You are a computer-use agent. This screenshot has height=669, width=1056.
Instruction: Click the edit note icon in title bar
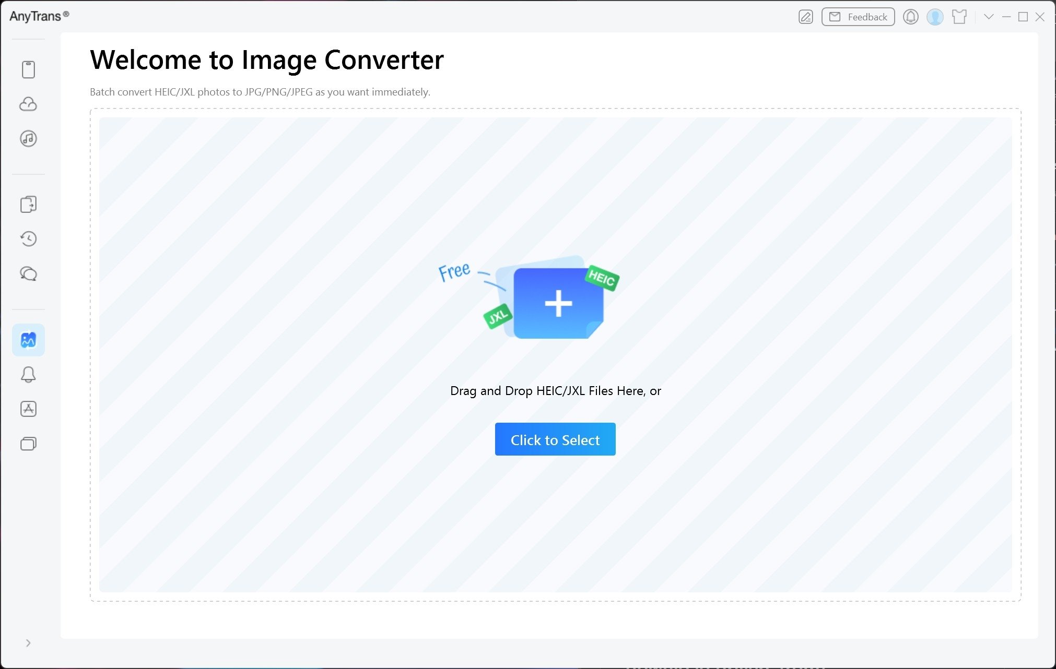point(806,17)
